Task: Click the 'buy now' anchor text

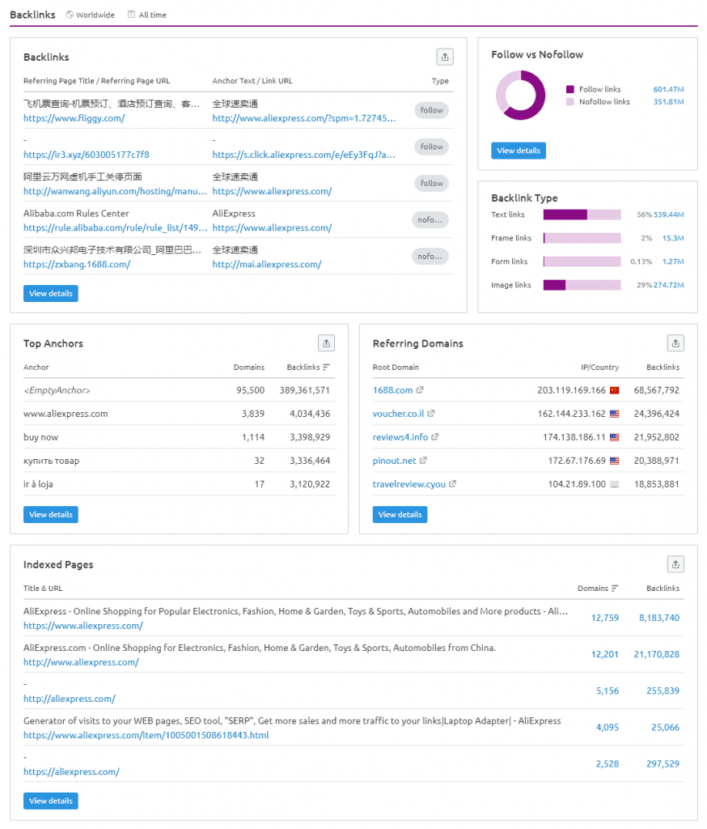Action: click(x=40, y=437)
